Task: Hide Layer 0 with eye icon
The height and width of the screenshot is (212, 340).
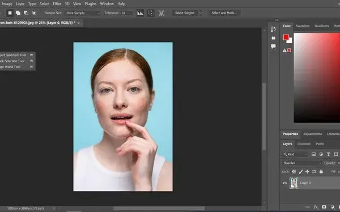Action: (285, 183)
